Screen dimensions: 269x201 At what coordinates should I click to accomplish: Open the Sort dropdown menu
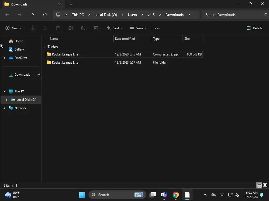tap(115, 28)
